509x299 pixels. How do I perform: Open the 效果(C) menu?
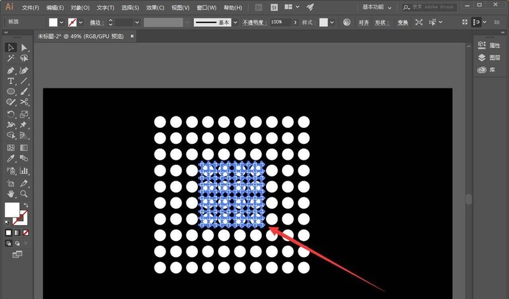(x=155, y=8)
